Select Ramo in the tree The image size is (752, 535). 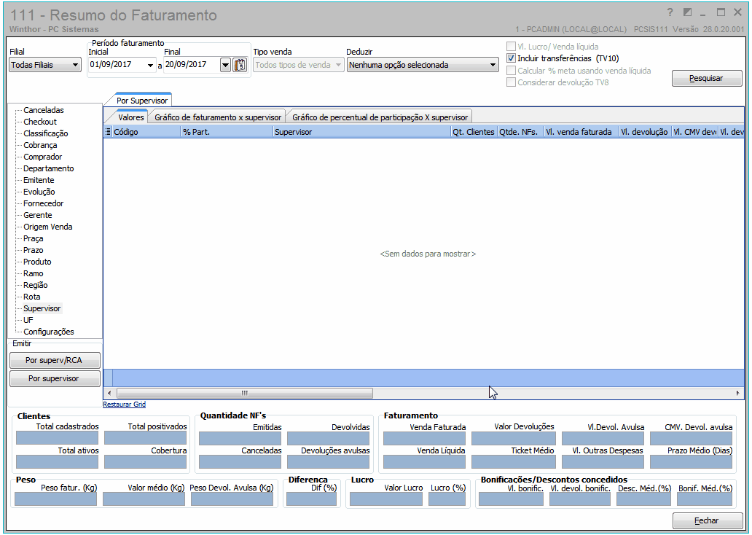click(33, 273)
